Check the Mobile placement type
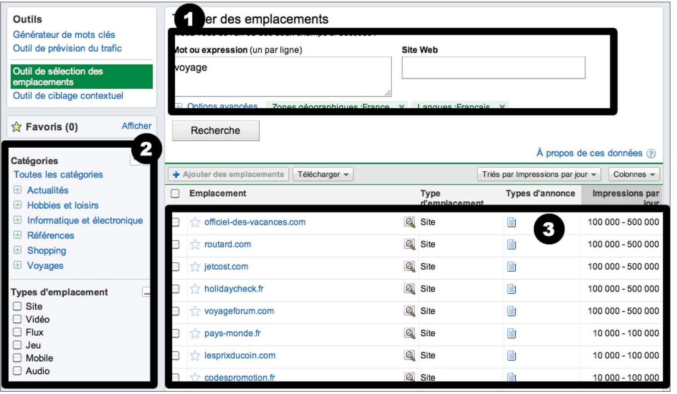 coord(17,358)
